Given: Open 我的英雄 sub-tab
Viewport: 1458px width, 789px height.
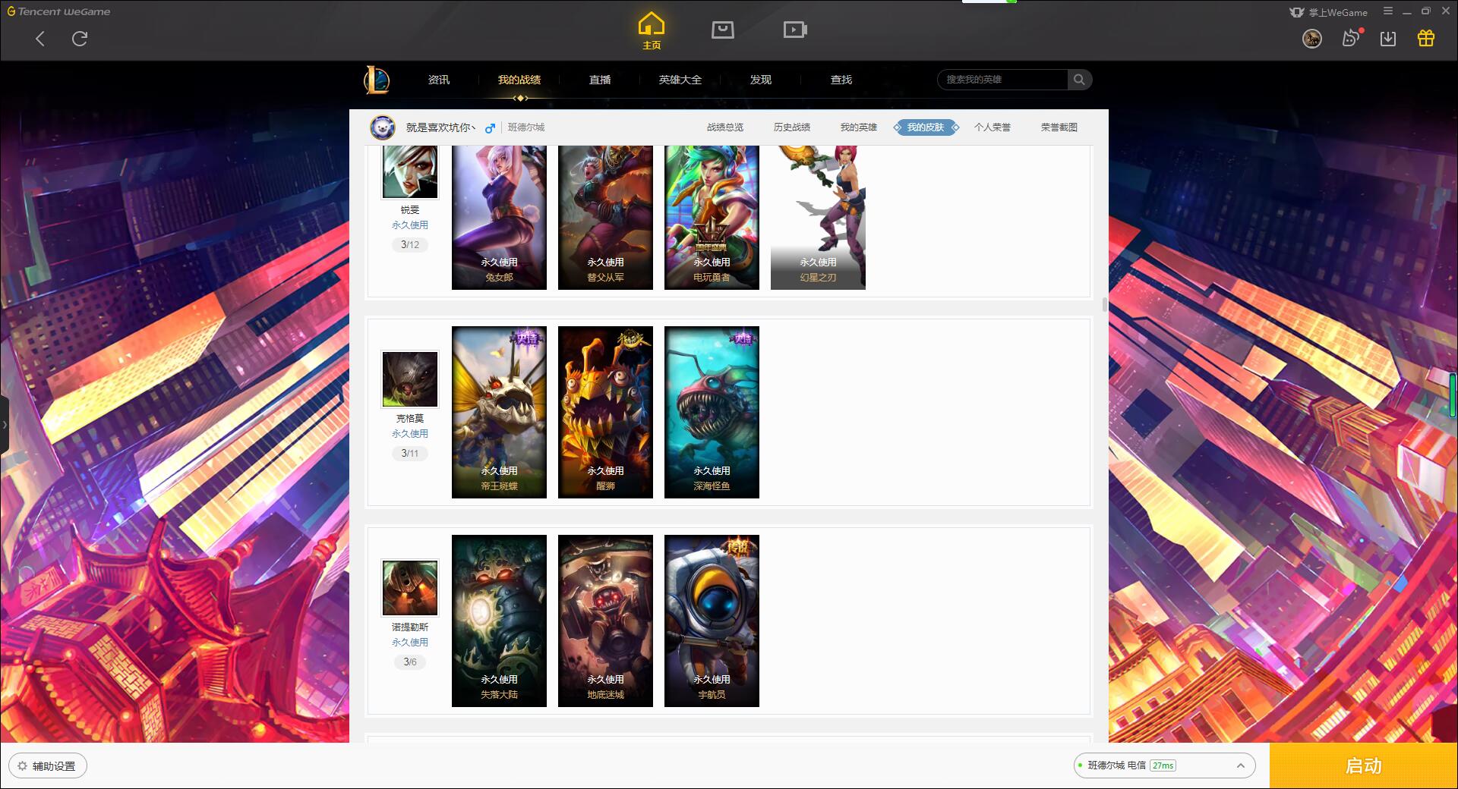Looking at the screenshot, I should [x=859, y=127].
